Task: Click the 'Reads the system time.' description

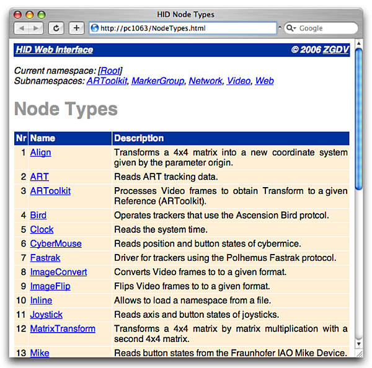Action: [x=161, y=229]
